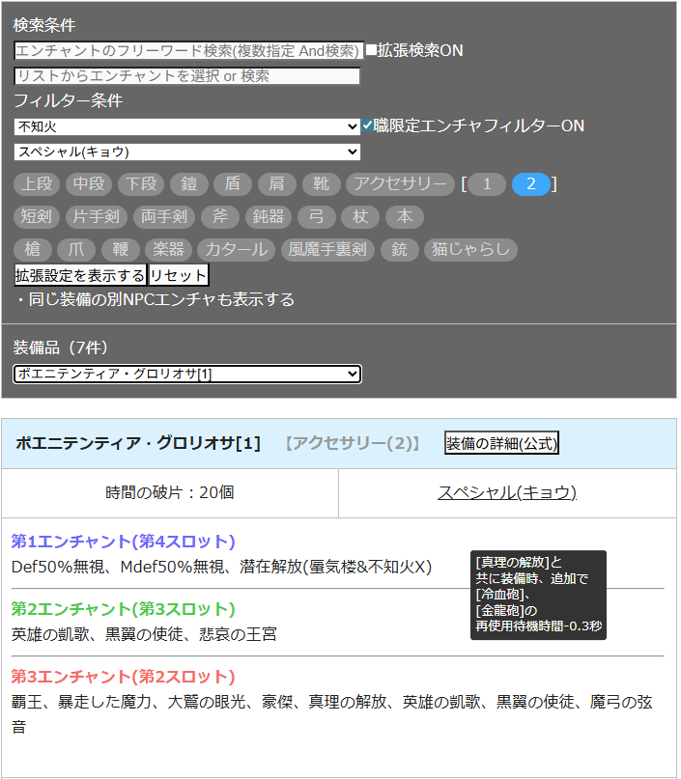Open the 不知火 job dropdown
The height and width of the screenshot is (779, 681).
coord(186,126)
